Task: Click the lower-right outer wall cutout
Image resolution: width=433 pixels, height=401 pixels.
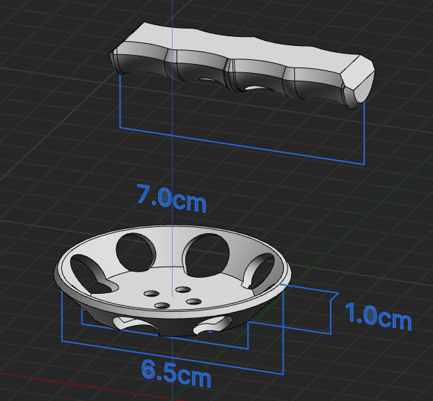Action: tap(212, 324)
